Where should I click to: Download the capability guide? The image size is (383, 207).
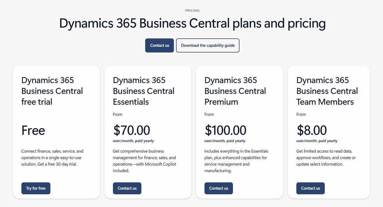click(x=208, y=46)
